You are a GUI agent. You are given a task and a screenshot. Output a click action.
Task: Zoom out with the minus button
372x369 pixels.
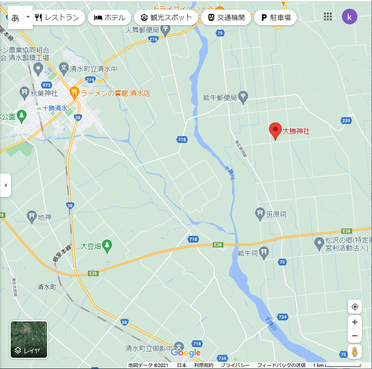355,335
